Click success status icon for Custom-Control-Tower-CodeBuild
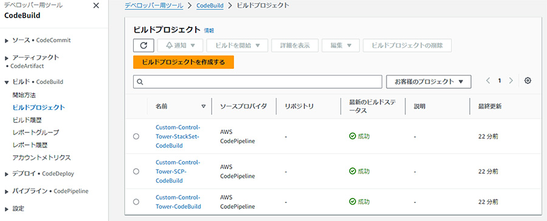The height and width of the screenshot is (221, 547). pyautogui.click(x=353, y=202)
